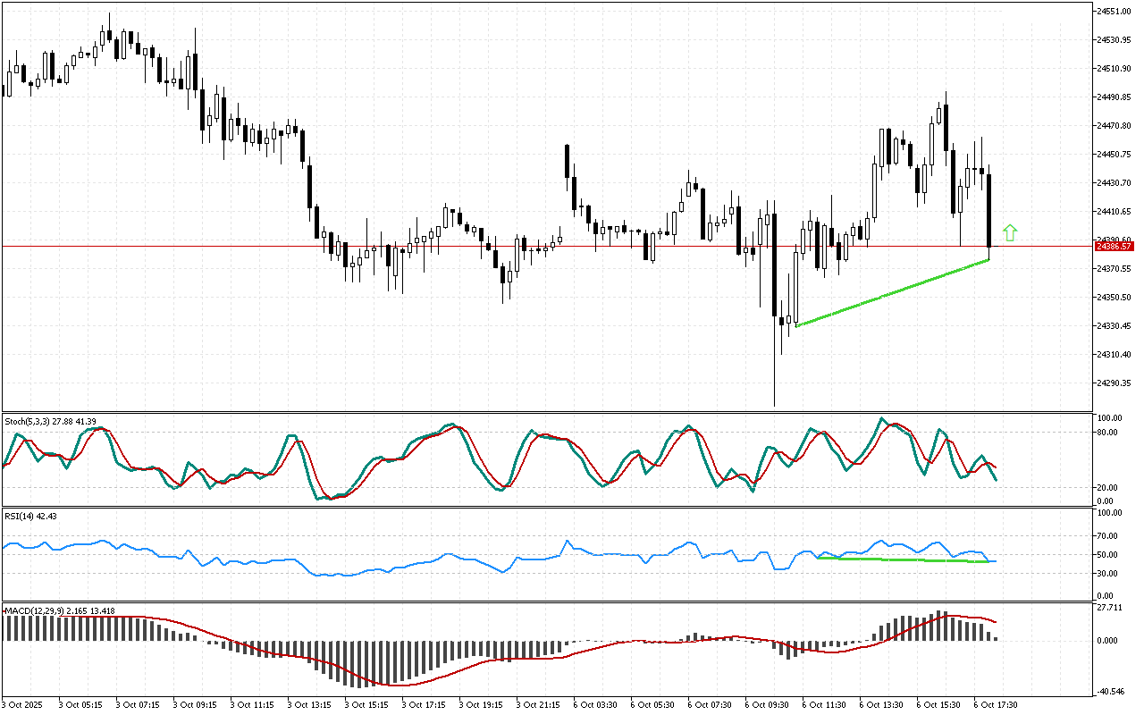Click the 3 Oct 13:15 time label
Image resolution: width=1144 pixels, height=715 pixels.
307,704
